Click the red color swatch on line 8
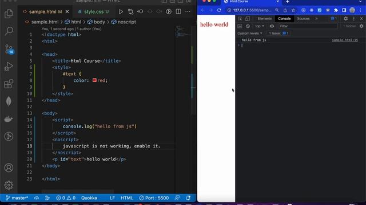 [x=94, y=80]
